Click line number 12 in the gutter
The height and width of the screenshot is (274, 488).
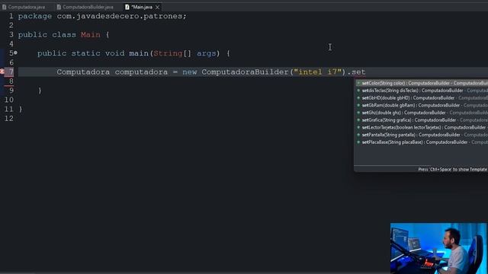pos(9,119)
